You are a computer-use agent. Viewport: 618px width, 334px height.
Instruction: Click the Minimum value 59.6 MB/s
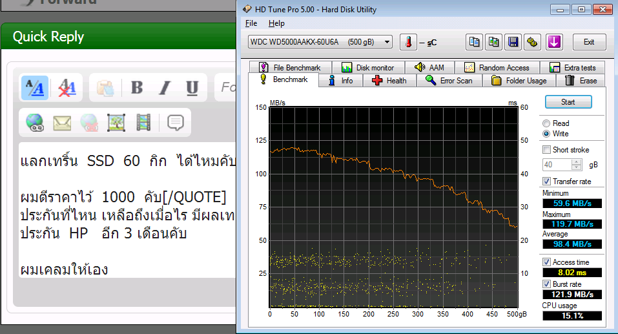[x=572, y=203]
